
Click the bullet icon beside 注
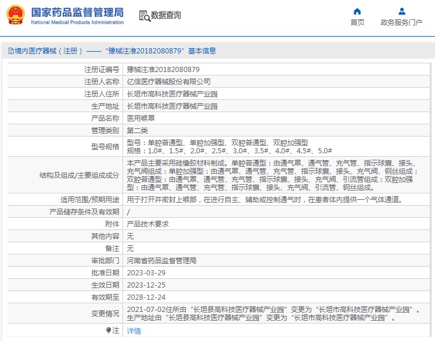click(x=109, y=330)
